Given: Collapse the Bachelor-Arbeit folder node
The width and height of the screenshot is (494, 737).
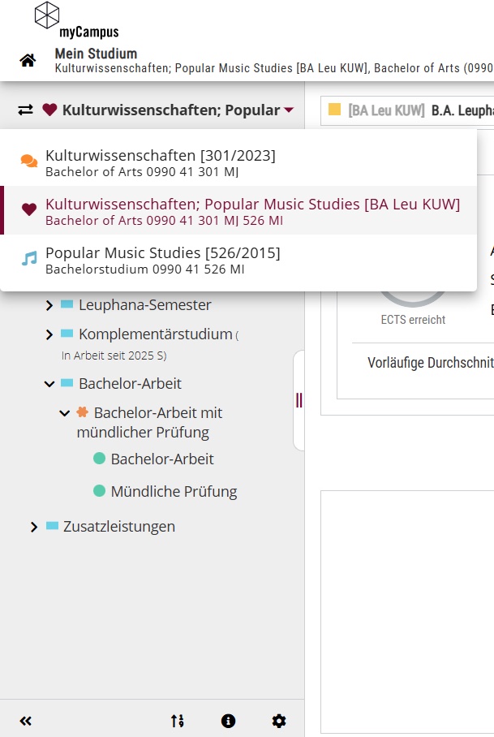Looking at the screenshot, I should (x=49, y=384).
